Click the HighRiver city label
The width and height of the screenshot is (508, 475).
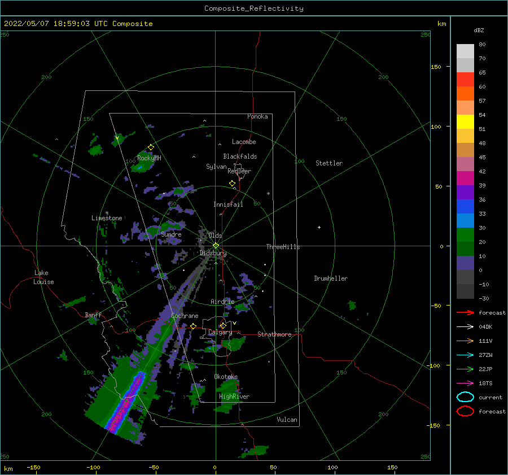coord(234,396)
